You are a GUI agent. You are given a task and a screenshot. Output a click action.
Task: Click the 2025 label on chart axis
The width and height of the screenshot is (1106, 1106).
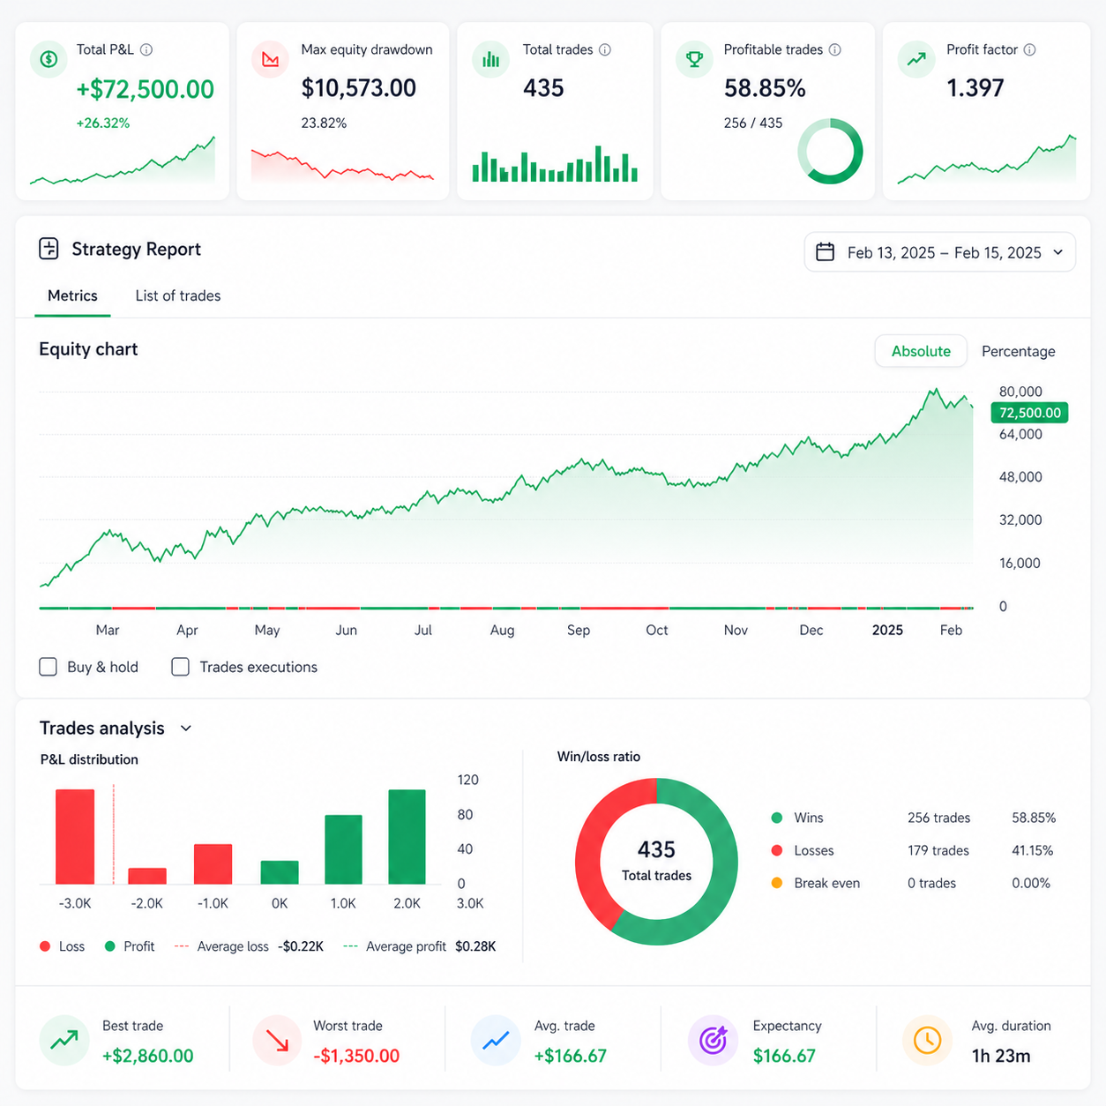pyautogui.click(x=887, y=630)
